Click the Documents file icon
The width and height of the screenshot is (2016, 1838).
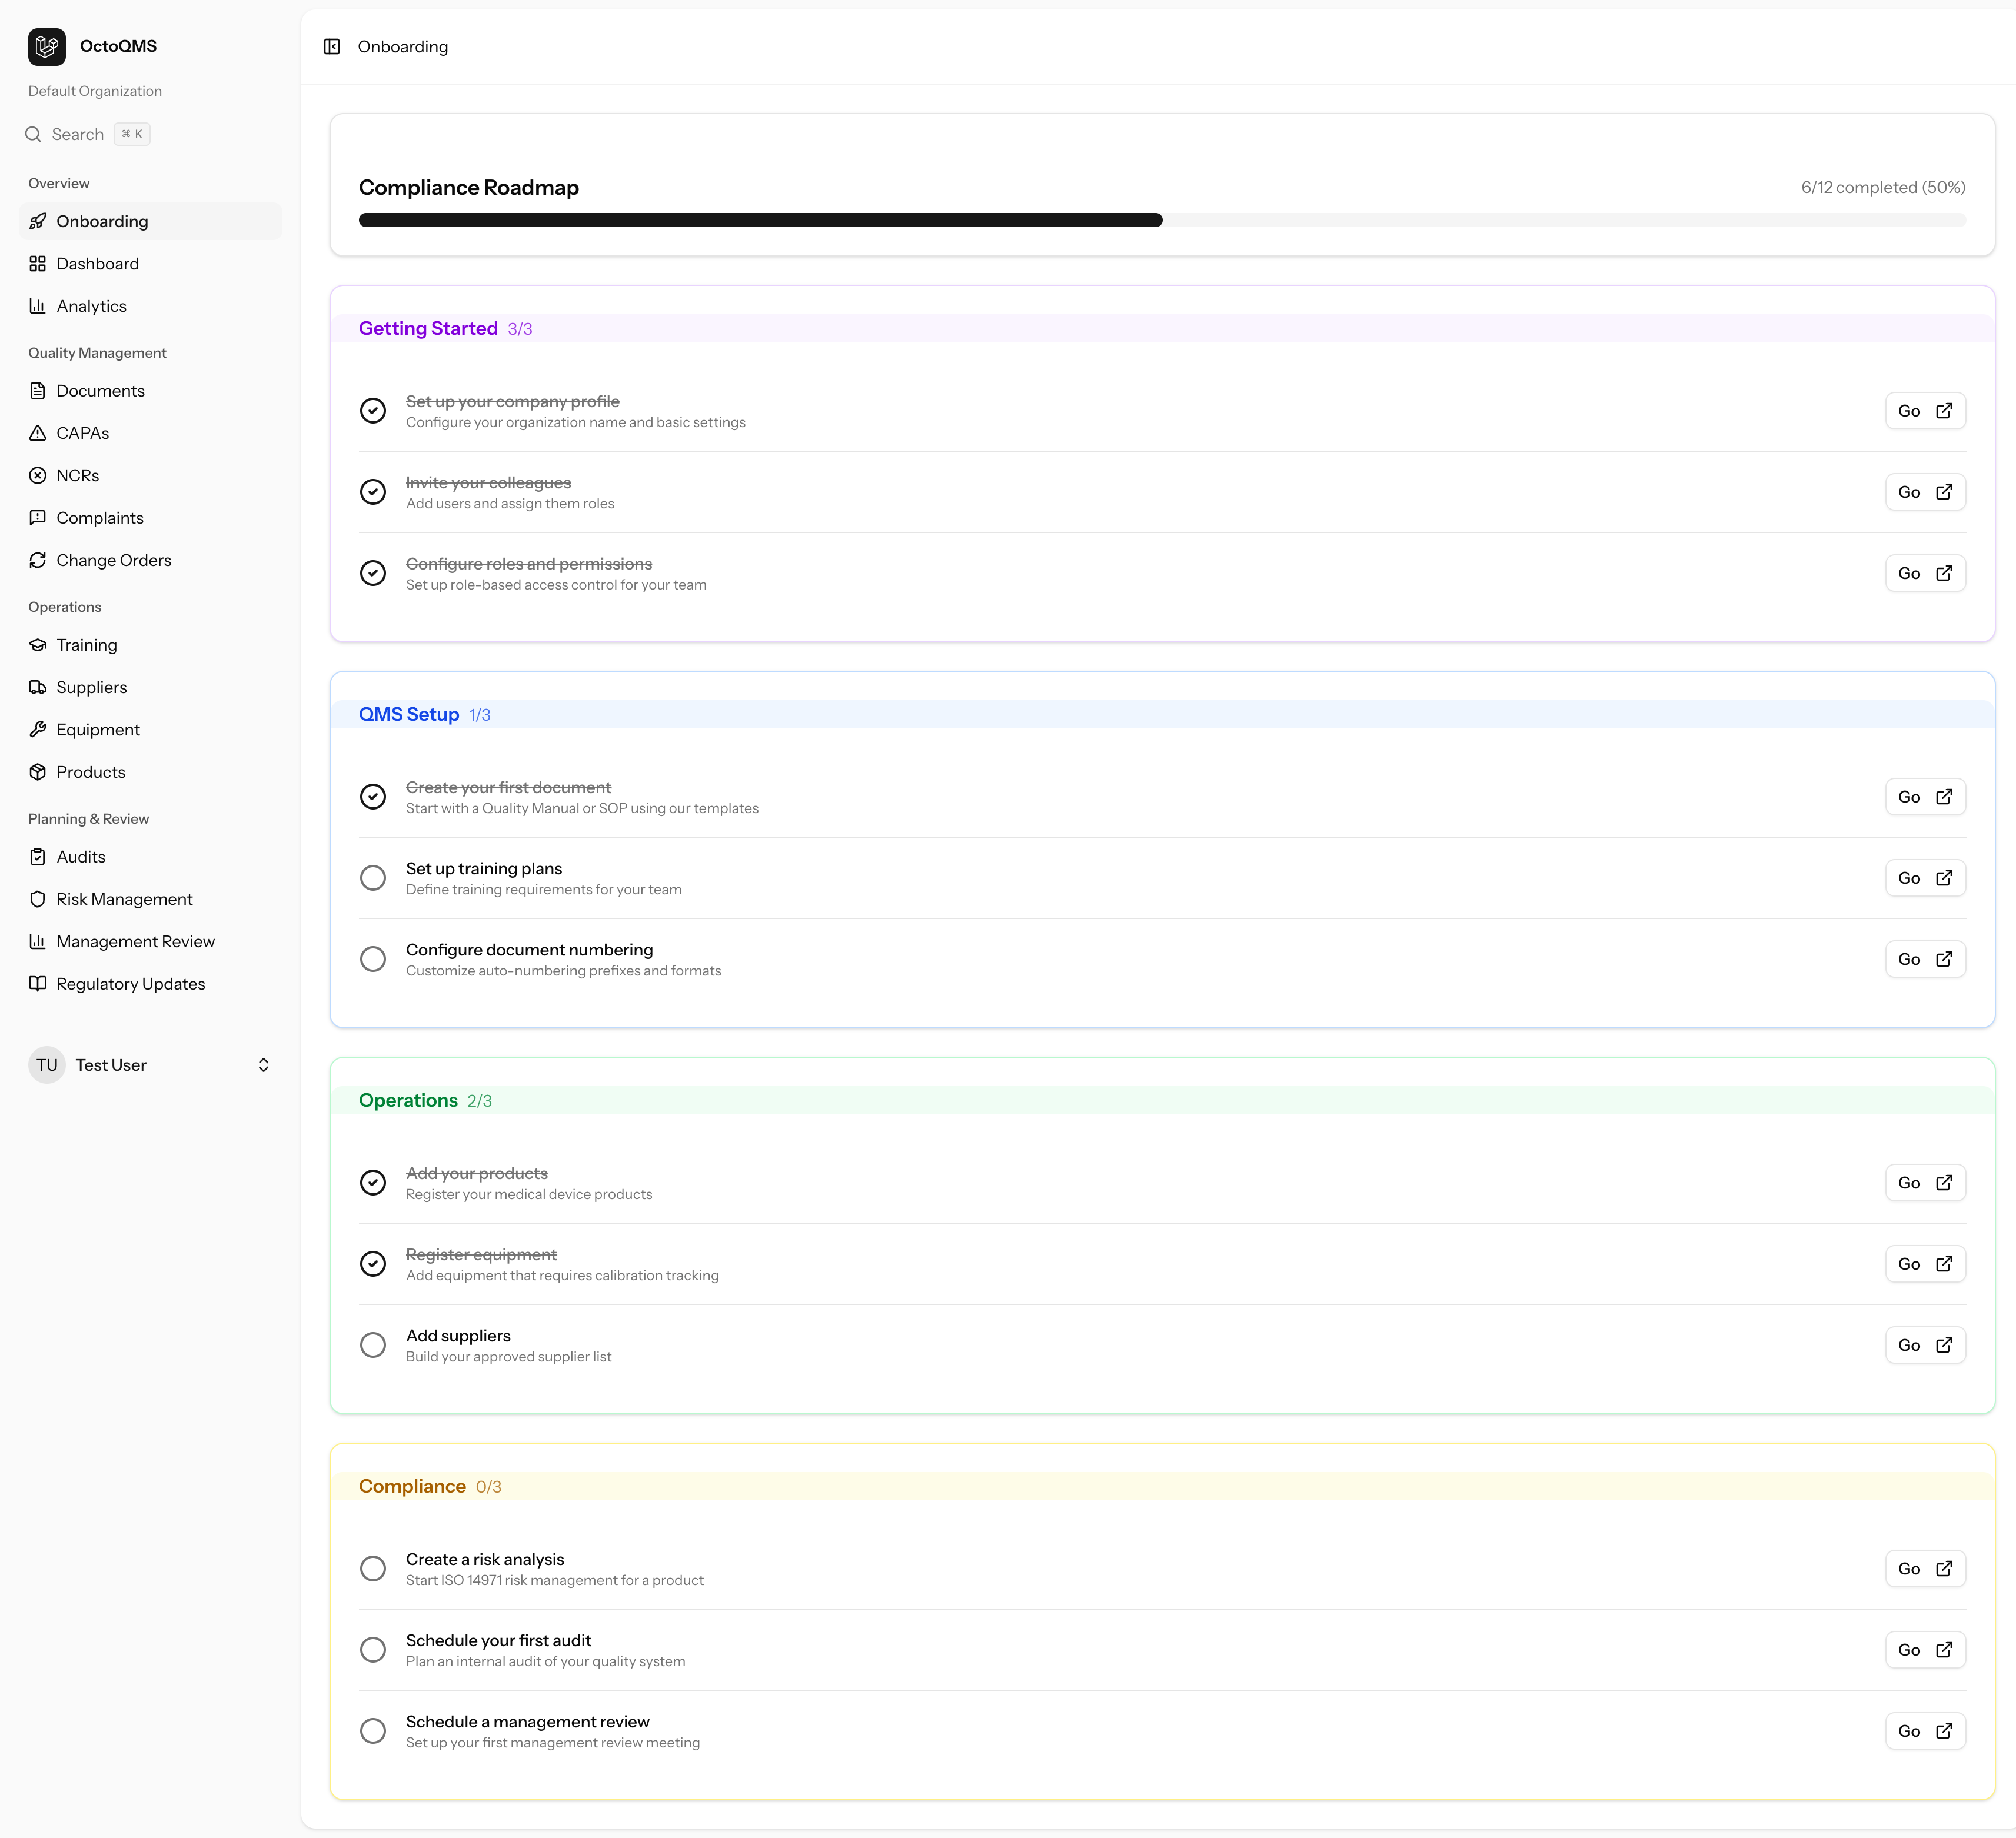(x=38, y=391)
